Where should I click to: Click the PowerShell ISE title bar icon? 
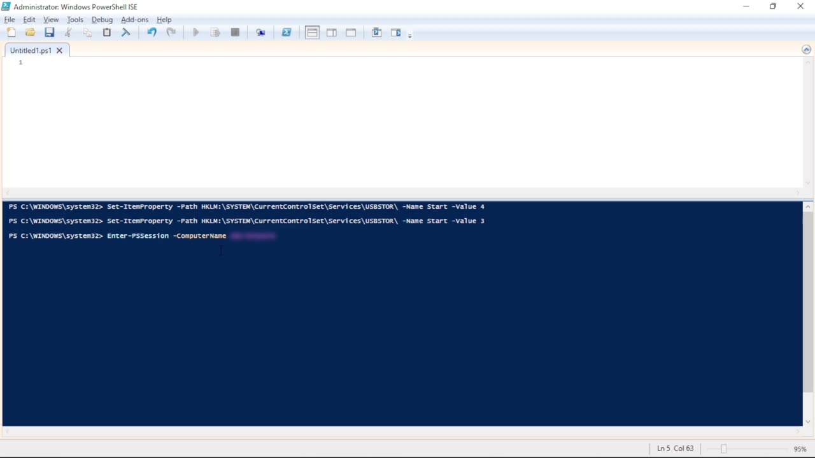[x=6, y=6]
